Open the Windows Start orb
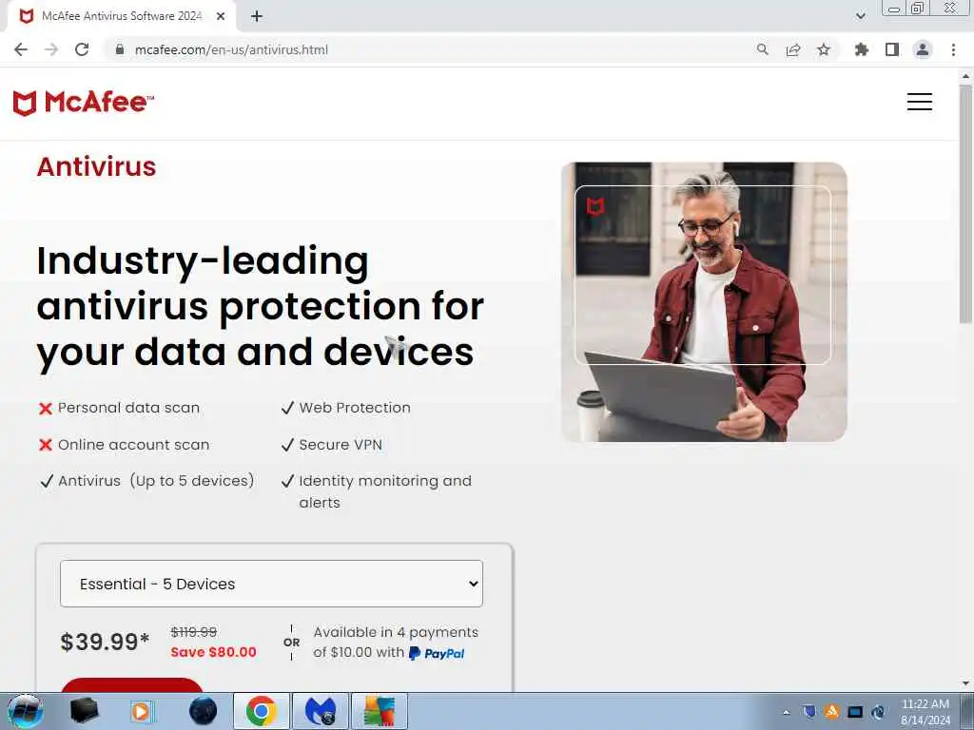This screenshot has width=974, height=730. pyautogui.click(x=26, y=711)
